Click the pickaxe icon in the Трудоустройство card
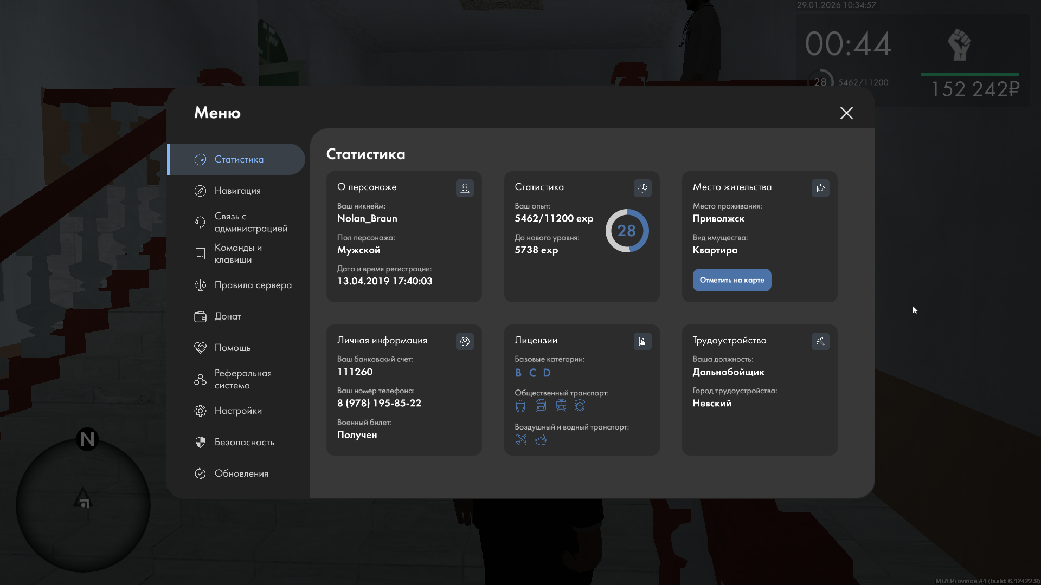 (x=820, y=341)
